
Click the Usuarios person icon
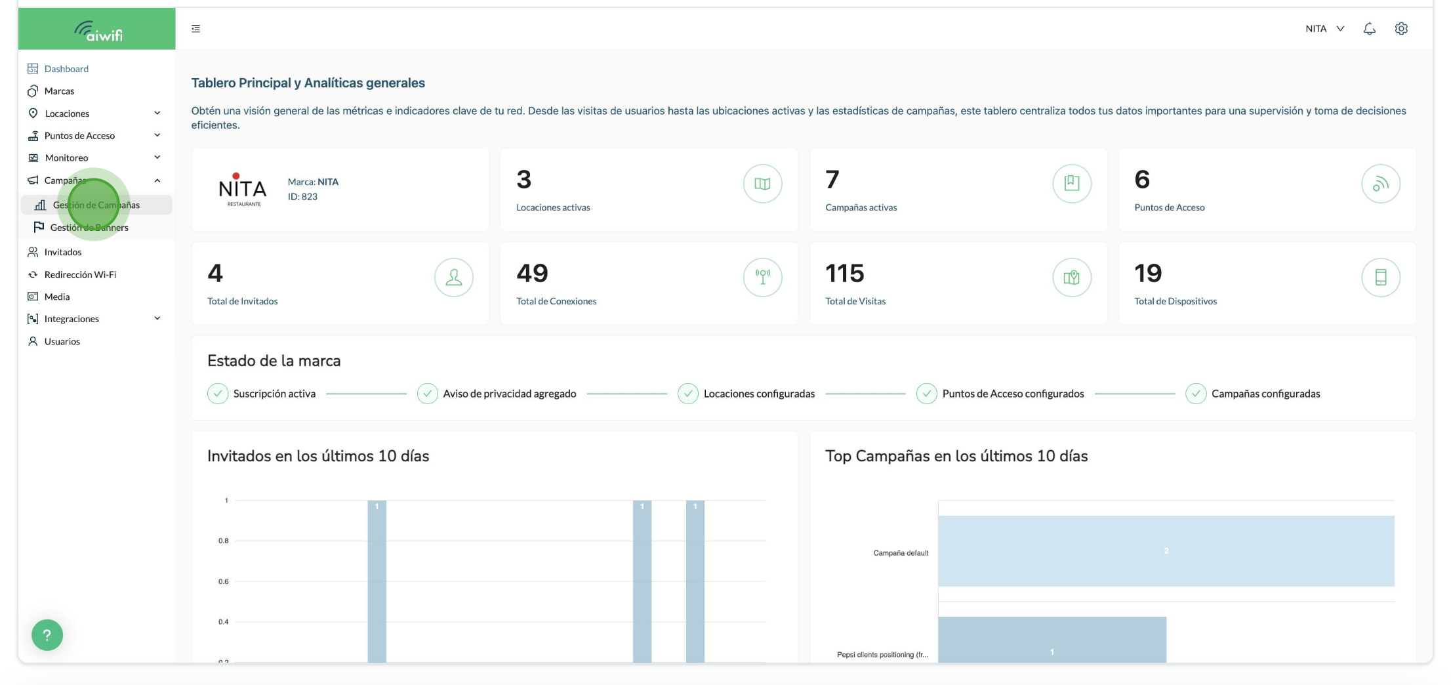coord(33,341)
